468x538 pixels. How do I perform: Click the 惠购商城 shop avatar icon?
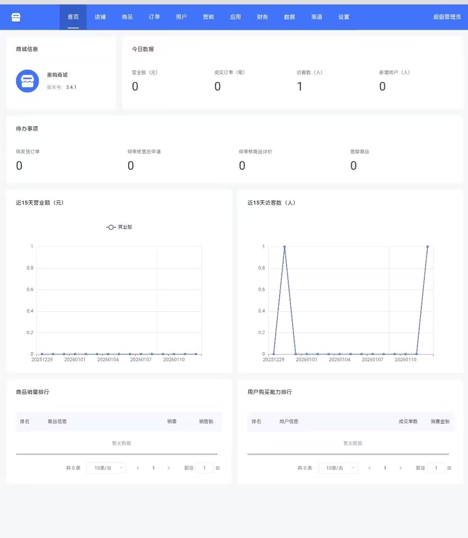click(x=27, y=81)
